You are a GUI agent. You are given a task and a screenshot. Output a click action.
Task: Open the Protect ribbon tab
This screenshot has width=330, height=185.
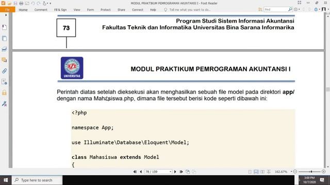tap(105, 10)
